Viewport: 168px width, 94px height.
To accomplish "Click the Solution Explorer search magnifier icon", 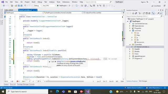I will tap(161, 16).
